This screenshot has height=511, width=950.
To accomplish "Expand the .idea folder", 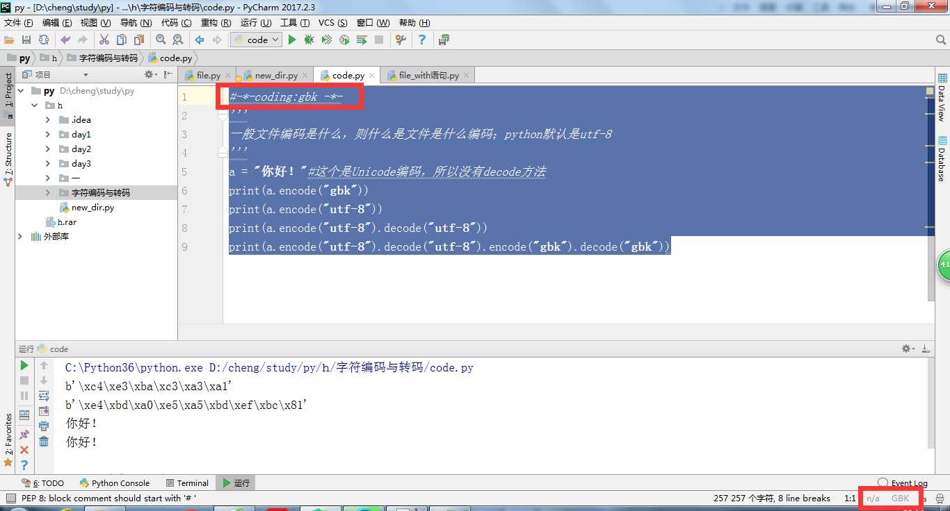I will click(x=47, y=120).
